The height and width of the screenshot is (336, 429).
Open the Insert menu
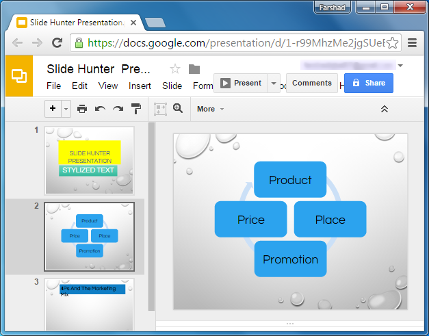point(140,86)
